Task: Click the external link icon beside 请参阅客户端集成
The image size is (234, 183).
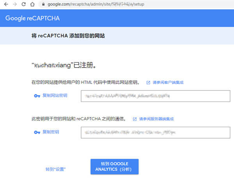Action: pos(148,83)
